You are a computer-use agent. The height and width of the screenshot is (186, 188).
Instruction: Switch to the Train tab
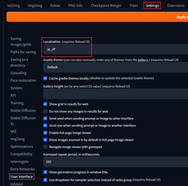[x=133, y=6]
